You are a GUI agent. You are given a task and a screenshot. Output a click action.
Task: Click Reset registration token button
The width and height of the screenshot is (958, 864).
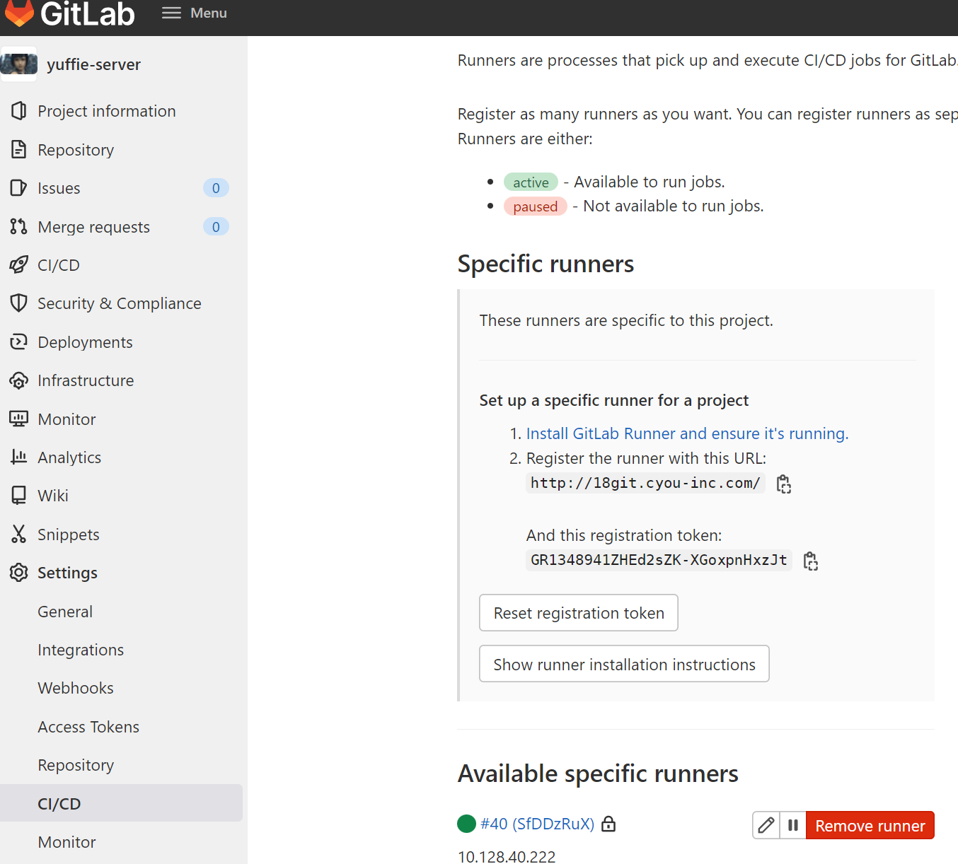click(x=579, y=613)
